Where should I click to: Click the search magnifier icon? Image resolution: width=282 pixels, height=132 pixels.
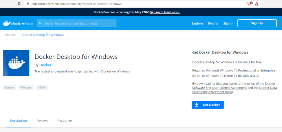(x=41, y=23)
